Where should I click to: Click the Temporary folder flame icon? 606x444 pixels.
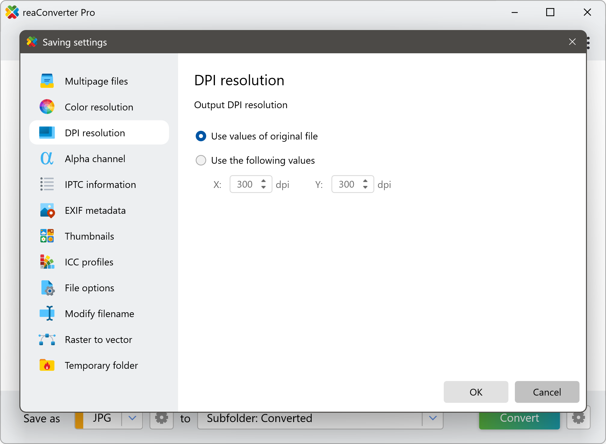(47, 365)
